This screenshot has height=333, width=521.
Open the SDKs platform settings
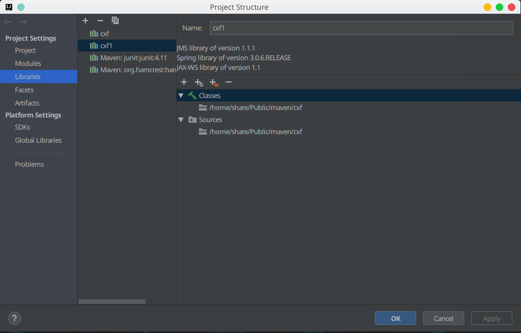point(22,127)
